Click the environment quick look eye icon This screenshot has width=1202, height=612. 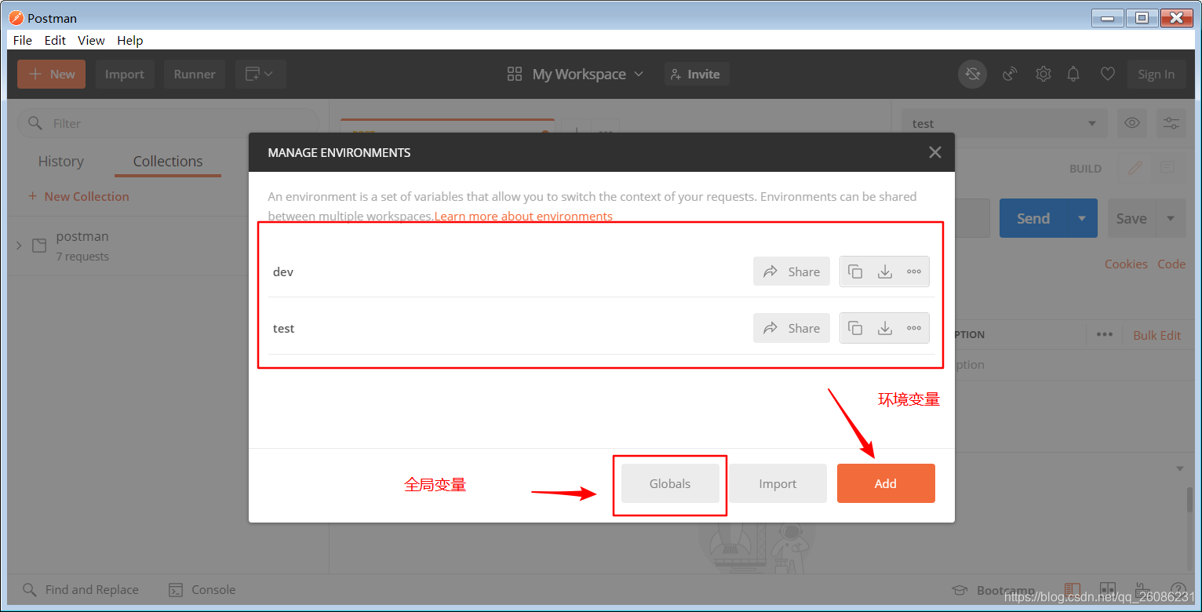(1131, 123)
